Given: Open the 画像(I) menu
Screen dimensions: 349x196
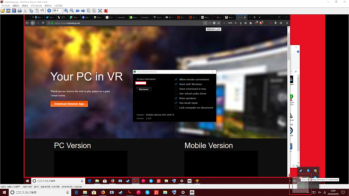Looking at the screenshot, I should (x=25, y=6).
